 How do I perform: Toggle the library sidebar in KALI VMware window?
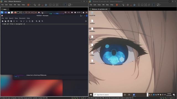[50, 5]
